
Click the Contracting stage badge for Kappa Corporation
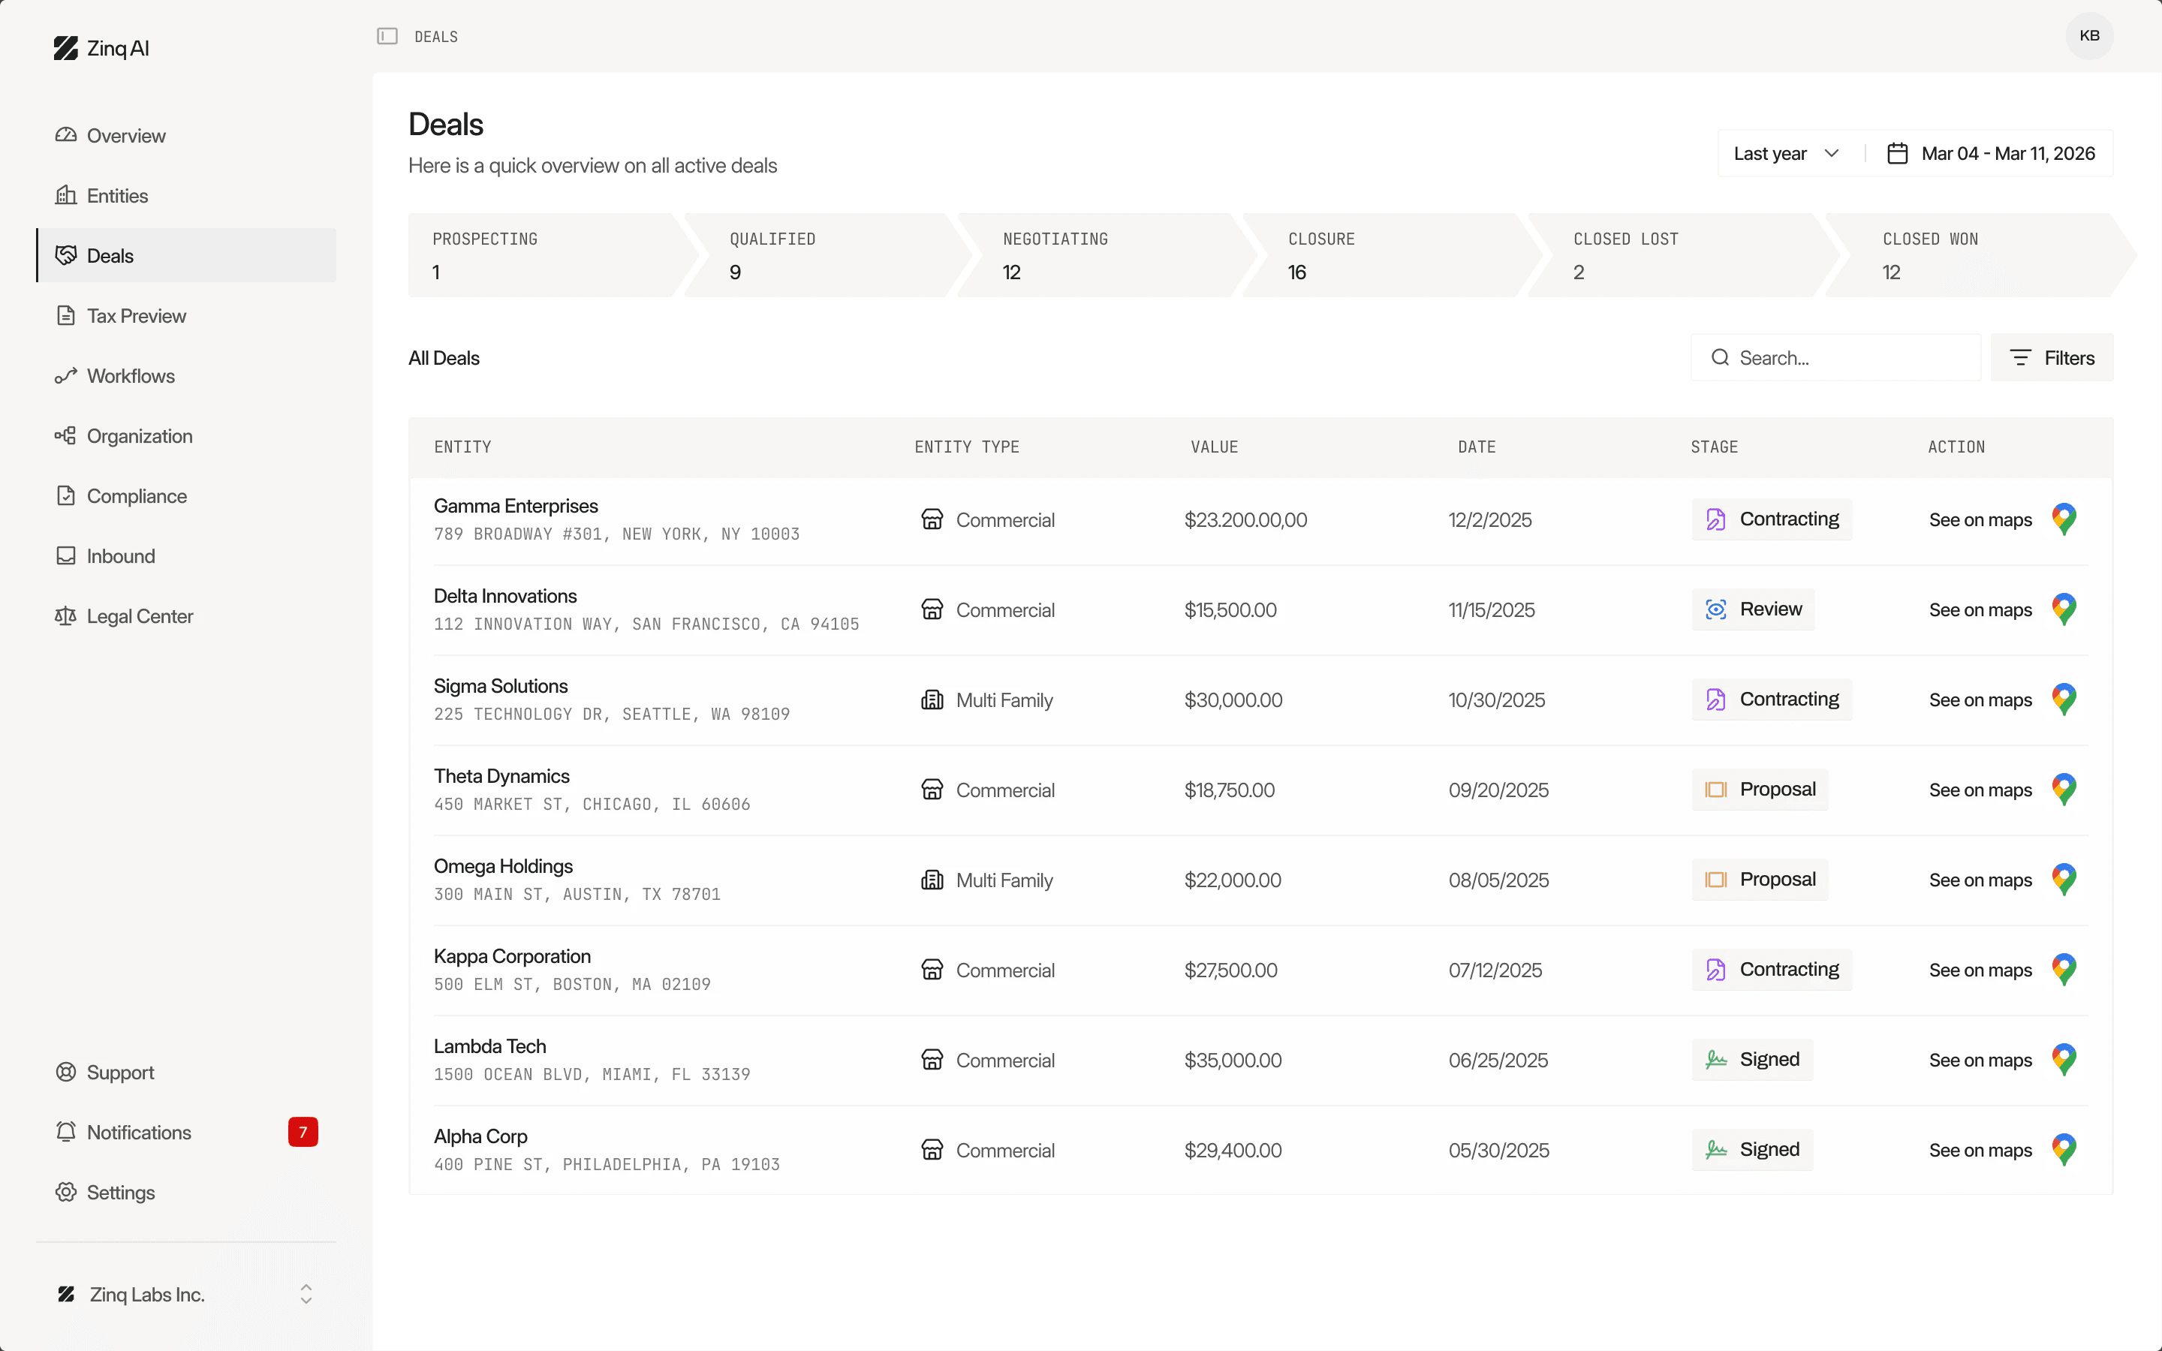[1772, 970]
